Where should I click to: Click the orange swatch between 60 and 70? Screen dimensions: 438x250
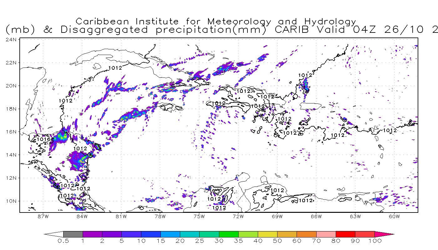click(x=307, y=234)
